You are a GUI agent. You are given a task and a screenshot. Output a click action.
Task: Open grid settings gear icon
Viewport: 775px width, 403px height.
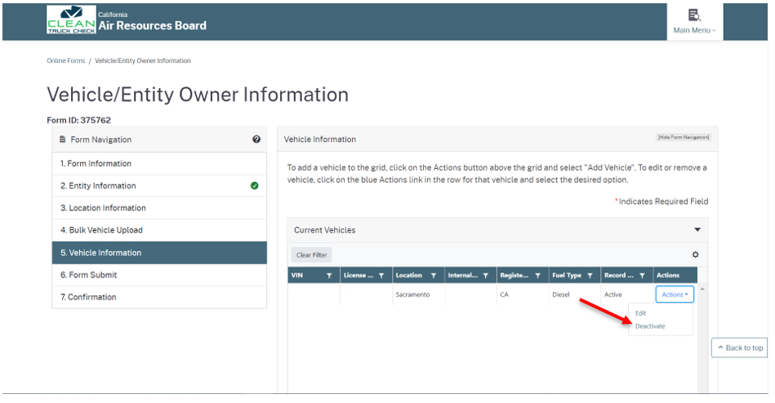[696, 255]
